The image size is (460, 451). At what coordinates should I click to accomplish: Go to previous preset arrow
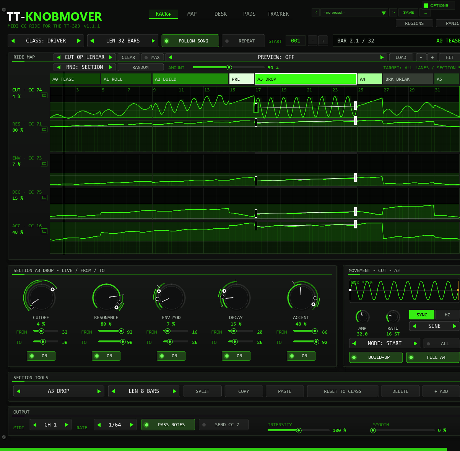[315, 13]
